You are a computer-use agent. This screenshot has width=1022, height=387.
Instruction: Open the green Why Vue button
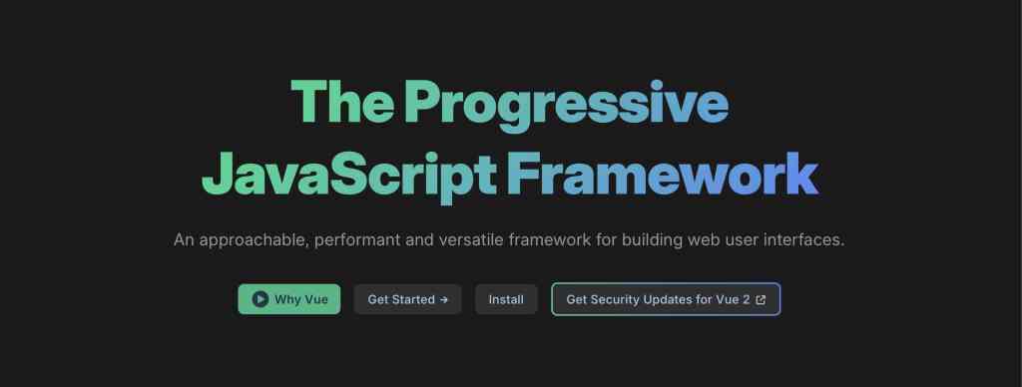point(289,299)
